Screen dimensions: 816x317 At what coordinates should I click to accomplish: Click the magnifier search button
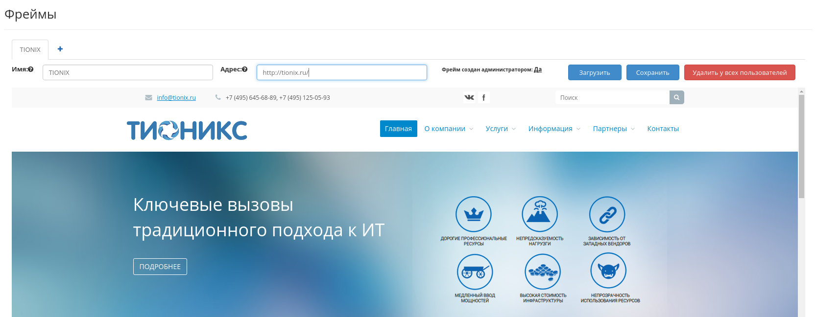point(676,97)
